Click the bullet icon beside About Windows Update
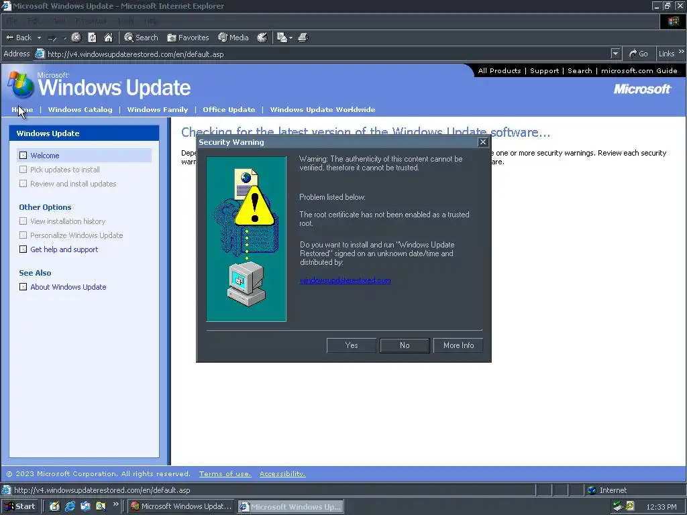687x515 pixels. tap(23, 287)
